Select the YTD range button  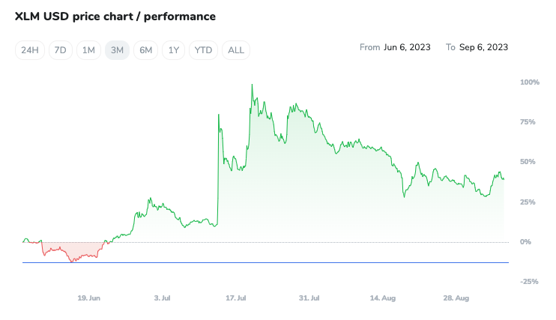pos(203,50)
